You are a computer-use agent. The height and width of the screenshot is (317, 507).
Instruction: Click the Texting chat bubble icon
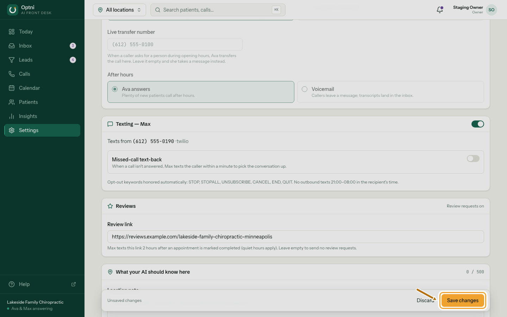tap(110, 124)
